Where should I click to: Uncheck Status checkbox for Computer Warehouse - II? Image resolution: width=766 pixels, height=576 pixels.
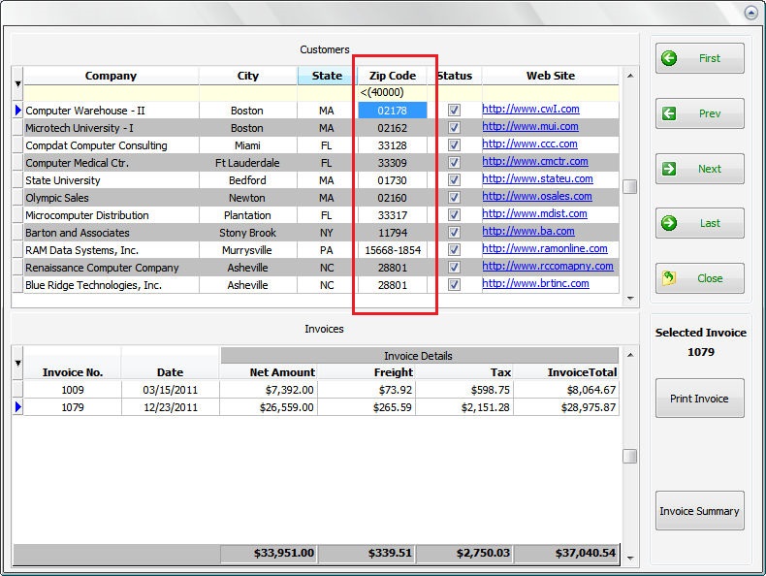454,111
